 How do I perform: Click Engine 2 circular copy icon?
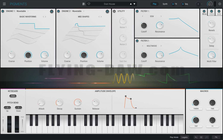107,11
